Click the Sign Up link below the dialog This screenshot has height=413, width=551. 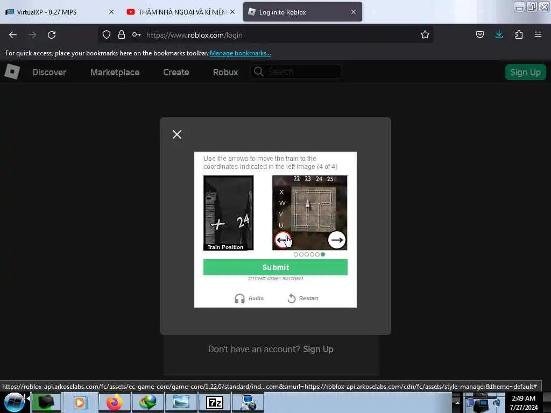(318, 349)
